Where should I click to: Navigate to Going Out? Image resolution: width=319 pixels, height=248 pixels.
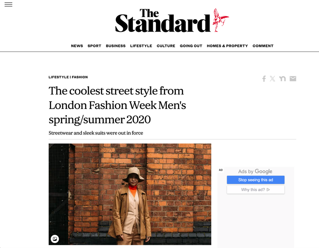pos(191,46)
